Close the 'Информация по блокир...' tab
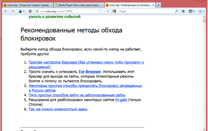This screenshot has height=131, width=208. point(153,5)
